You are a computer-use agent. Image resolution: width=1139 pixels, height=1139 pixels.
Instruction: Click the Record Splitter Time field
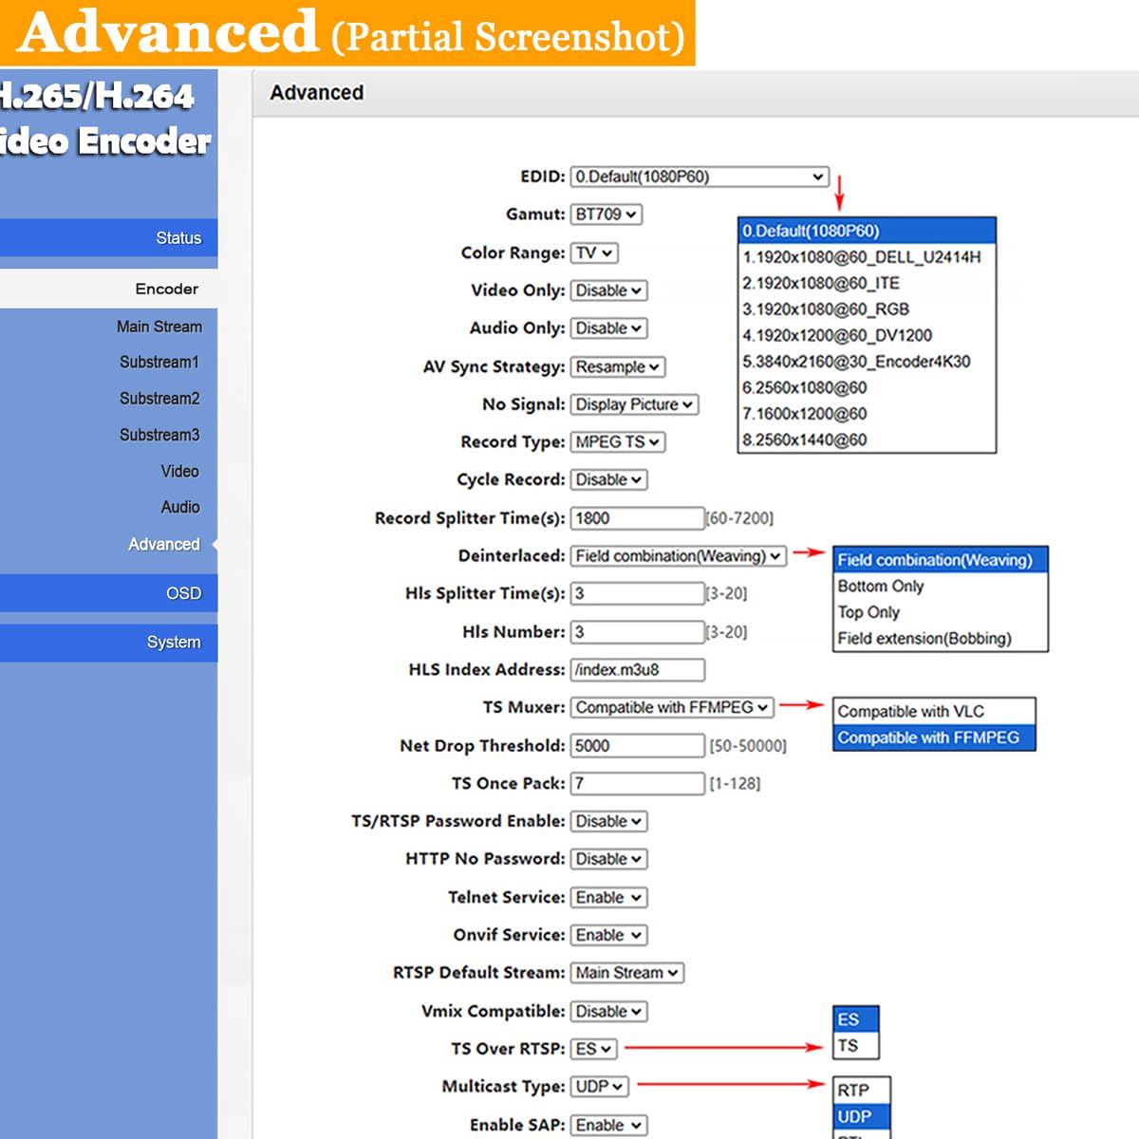click(x=637, y=518)
